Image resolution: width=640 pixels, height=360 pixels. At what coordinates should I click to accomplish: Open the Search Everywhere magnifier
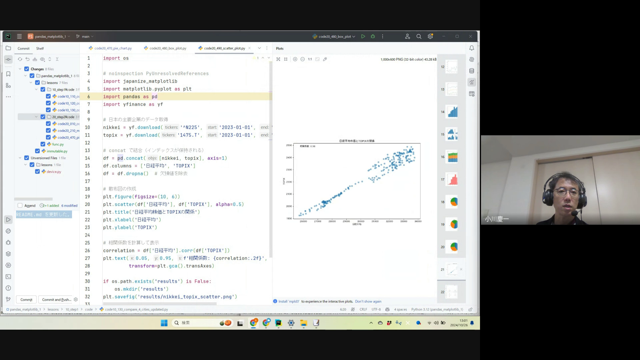click(419, 36)
